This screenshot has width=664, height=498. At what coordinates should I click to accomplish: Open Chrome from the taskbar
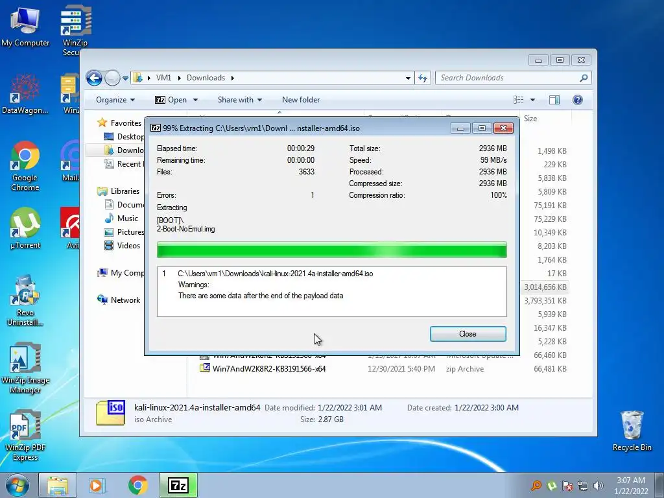(x=137, y=485)
